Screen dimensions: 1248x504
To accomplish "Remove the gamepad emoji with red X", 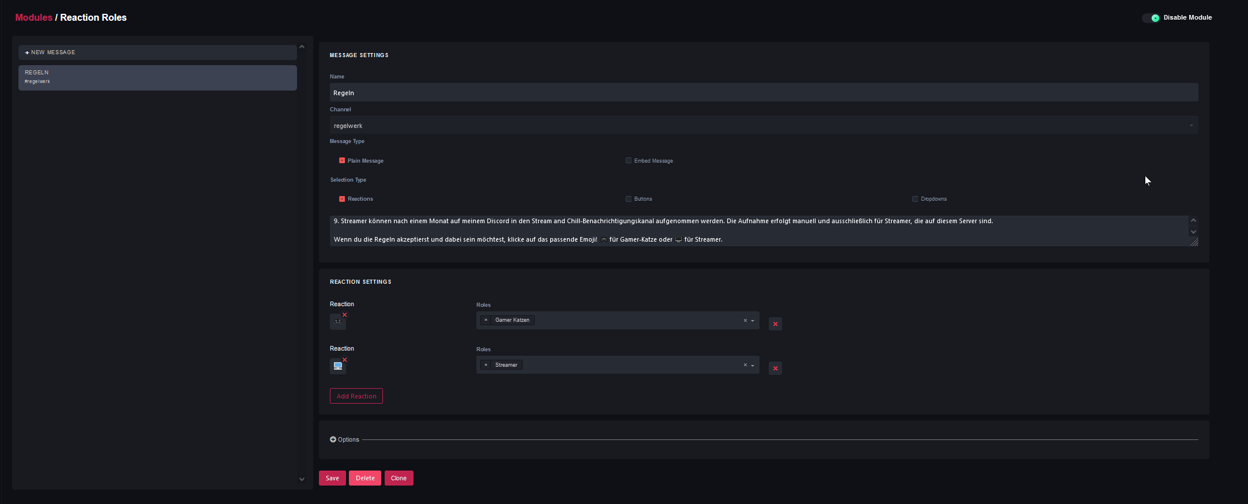I will tap(345, 315).
